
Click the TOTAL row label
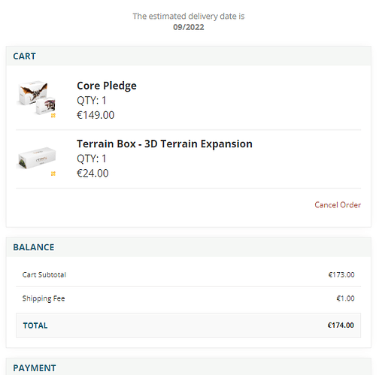(x=35, y=325)
